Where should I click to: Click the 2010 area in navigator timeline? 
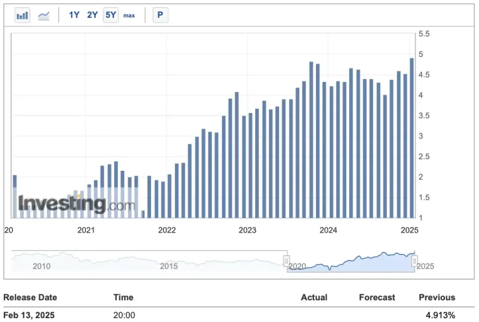pyautogui.click(x=42, y=266)
